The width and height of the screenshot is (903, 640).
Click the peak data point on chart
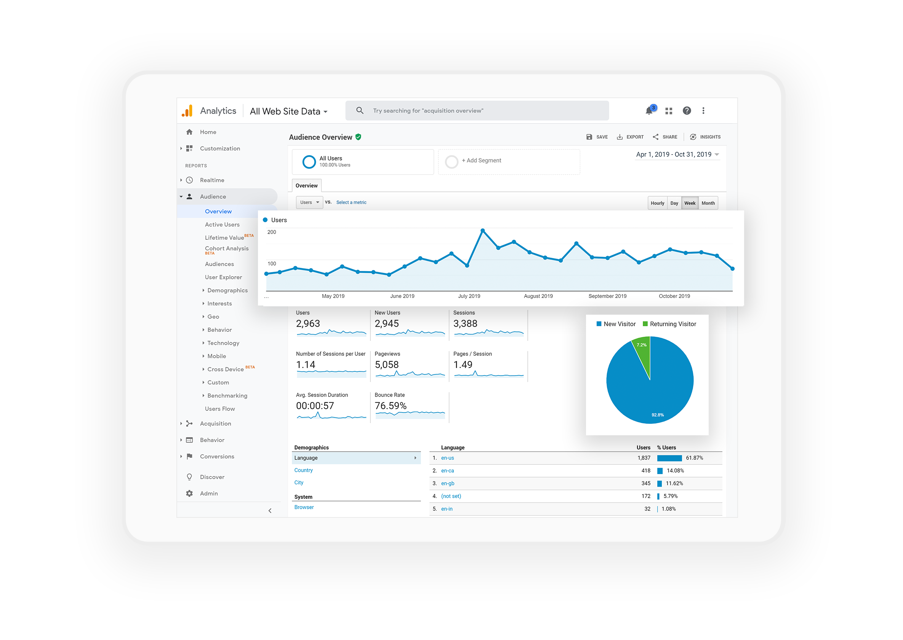(x=482, y=231)
